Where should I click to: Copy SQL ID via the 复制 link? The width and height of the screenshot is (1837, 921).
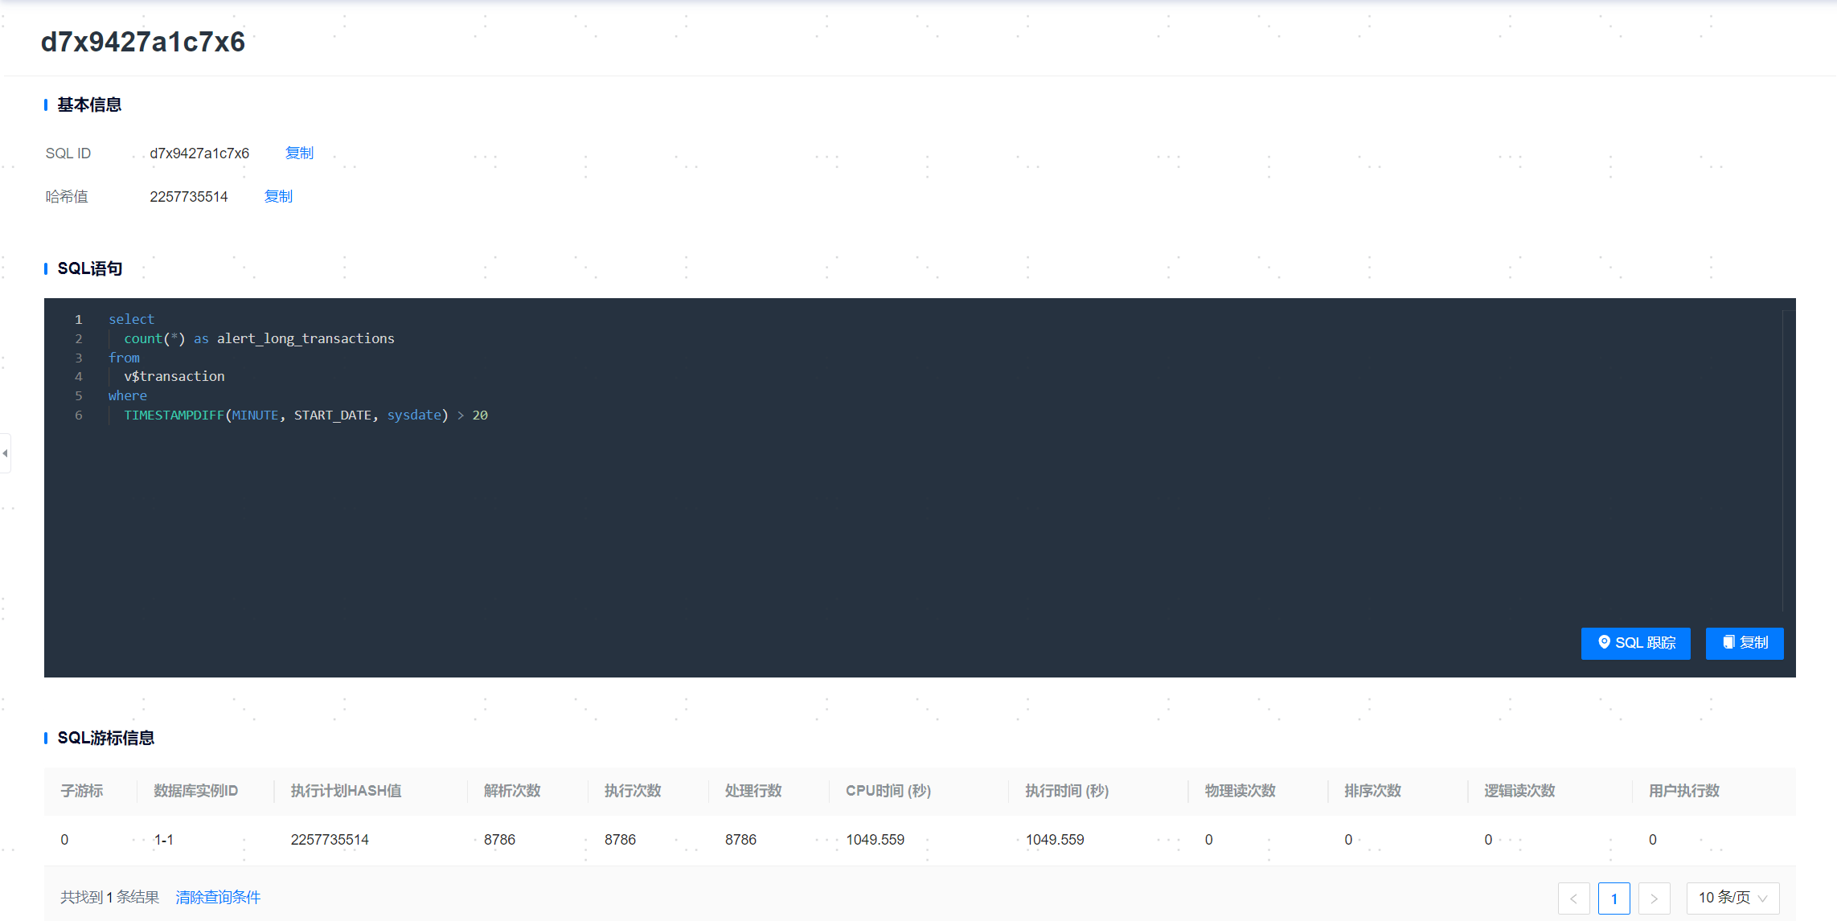299,153
